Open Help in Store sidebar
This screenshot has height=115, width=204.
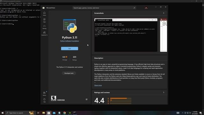coord(44,100)
